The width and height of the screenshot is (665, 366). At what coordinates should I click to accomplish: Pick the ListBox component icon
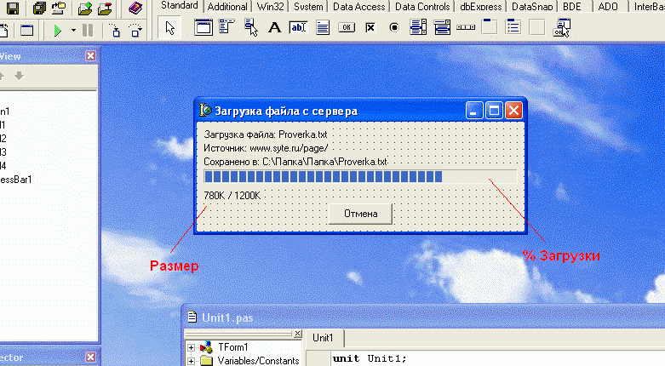pyautogui.click(x=418, y=28)
